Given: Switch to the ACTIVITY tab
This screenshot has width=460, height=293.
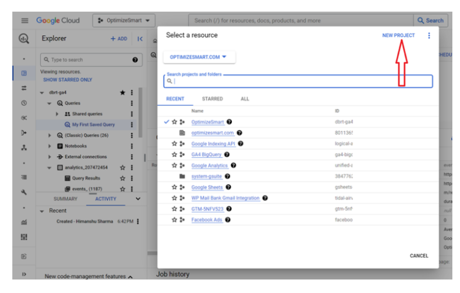Looking at the screenshot, I should pyautogui.click(x=106, y=198).
